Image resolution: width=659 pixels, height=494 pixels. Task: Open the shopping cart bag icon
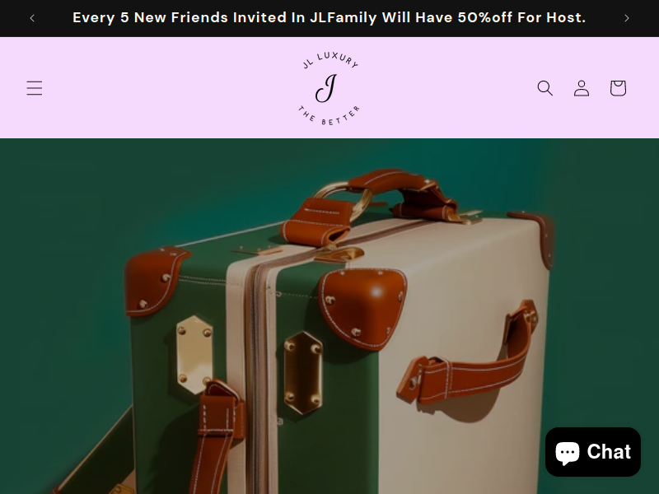point(618,88)
